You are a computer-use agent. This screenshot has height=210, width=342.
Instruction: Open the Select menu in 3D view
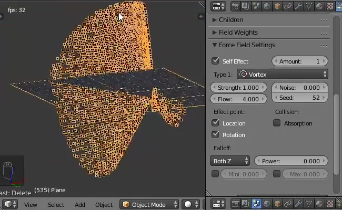coord(56,204)
